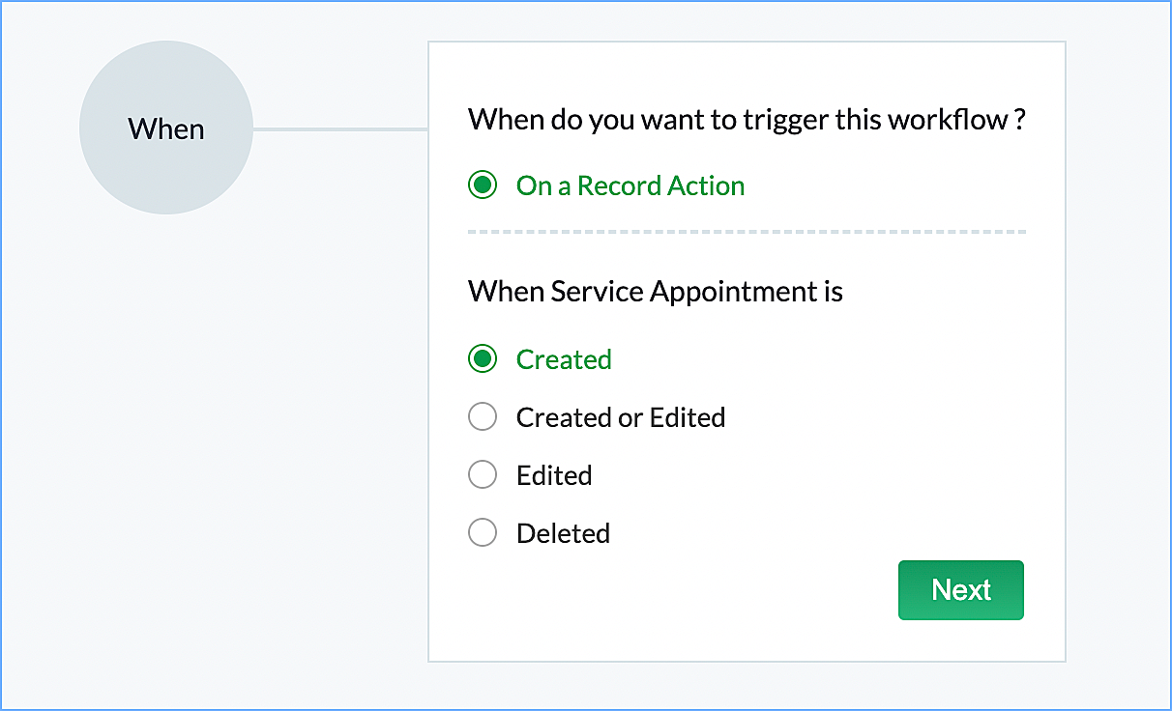Select the Edited radio button
This screenshot has width=1172, height=711.
pyautogui.click(x=483, y=475)
